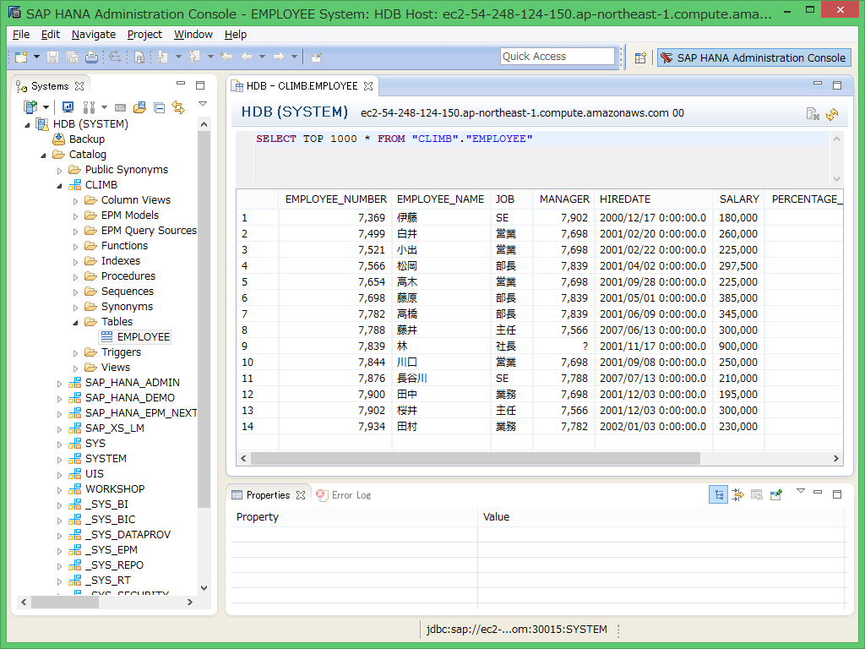Image resolution: width=865 pixels, height=649 pixels.
Task: Click the SALARY column header
Action: (738, 199)
